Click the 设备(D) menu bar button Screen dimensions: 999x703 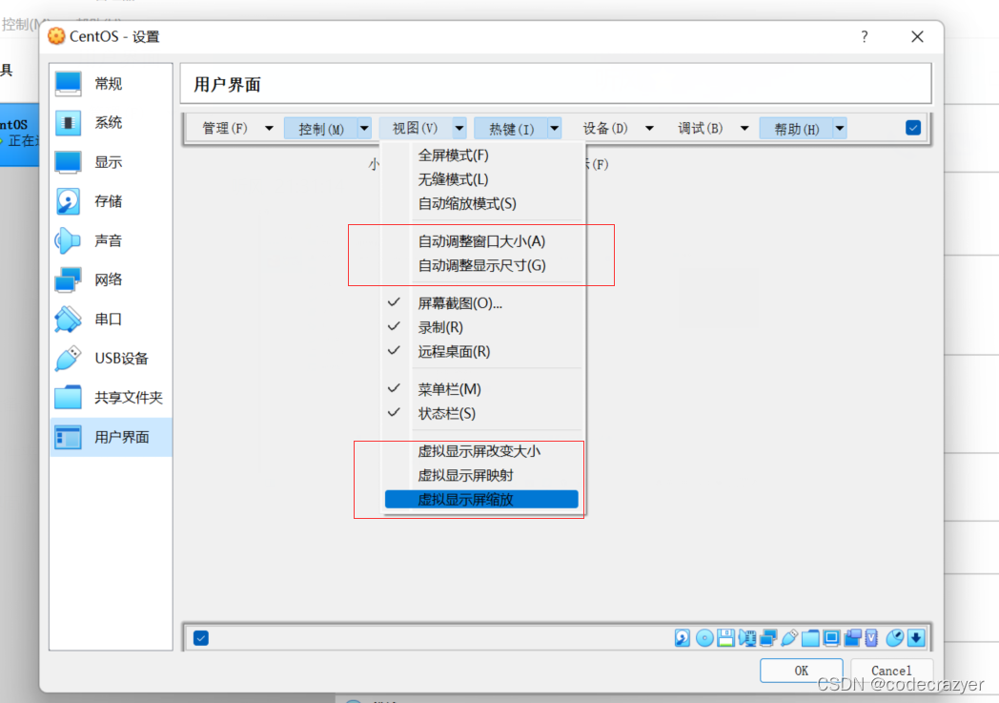point(605,128)
